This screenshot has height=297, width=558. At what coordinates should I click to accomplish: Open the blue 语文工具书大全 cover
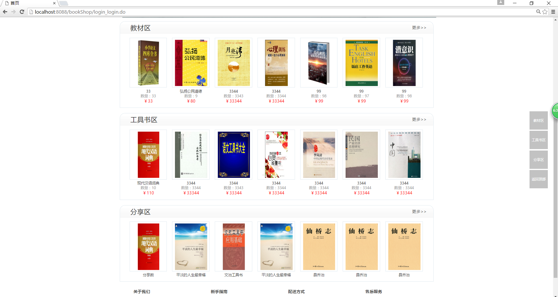pos(234,155)
